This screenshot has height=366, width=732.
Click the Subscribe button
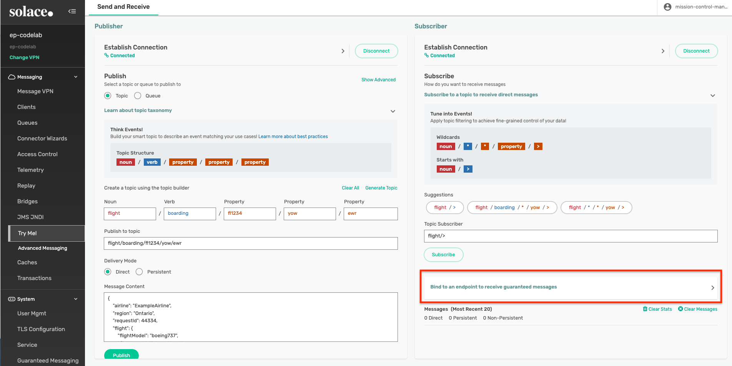coord(443,255)
